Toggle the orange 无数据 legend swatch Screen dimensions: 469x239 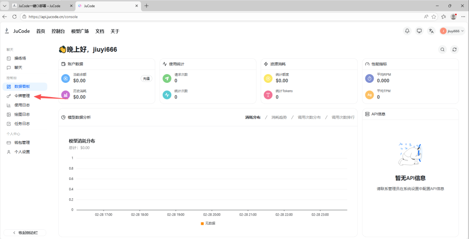coord(202,223)
